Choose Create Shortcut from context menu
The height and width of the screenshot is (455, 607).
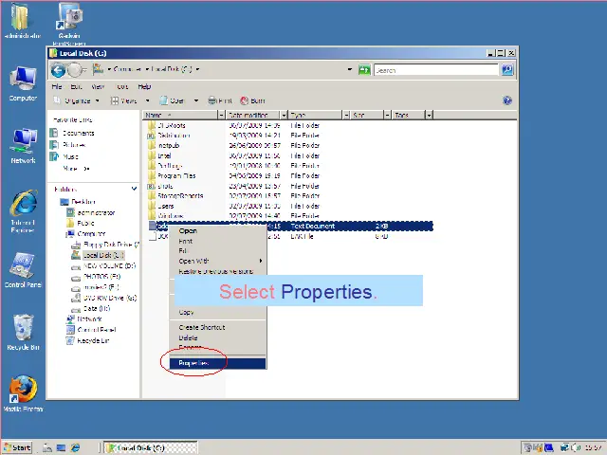pos(202,327)
